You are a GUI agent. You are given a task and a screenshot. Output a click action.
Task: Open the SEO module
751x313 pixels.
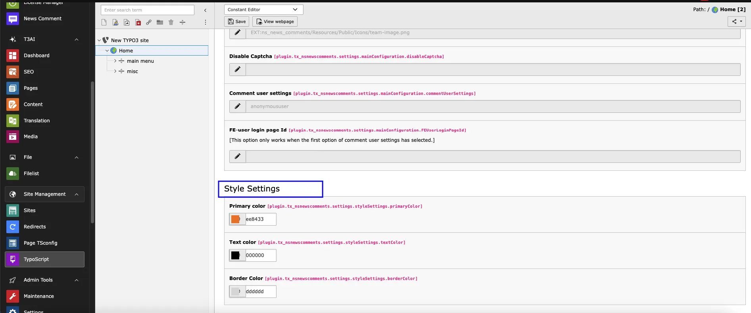point(29,72)
